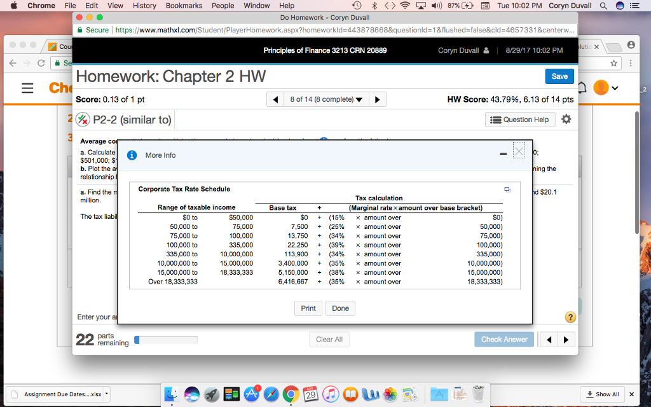651x407 pixels.
Task: Open Notification Center icon
Action: tap(634, 5)
